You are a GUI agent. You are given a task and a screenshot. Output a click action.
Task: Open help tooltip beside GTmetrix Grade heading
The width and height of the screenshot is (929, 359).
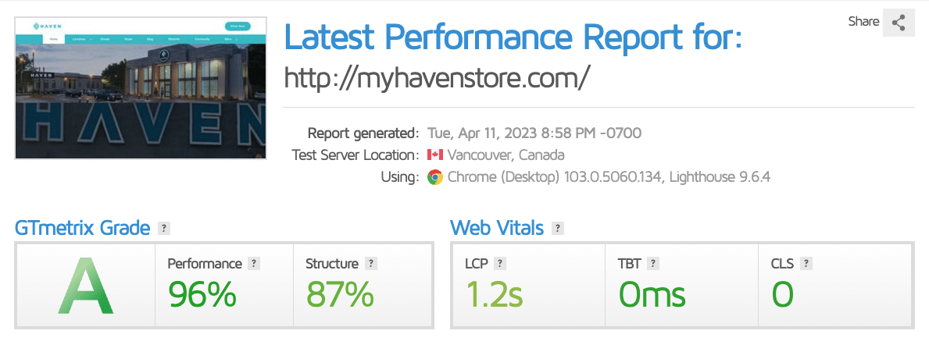tap(164, 229)
